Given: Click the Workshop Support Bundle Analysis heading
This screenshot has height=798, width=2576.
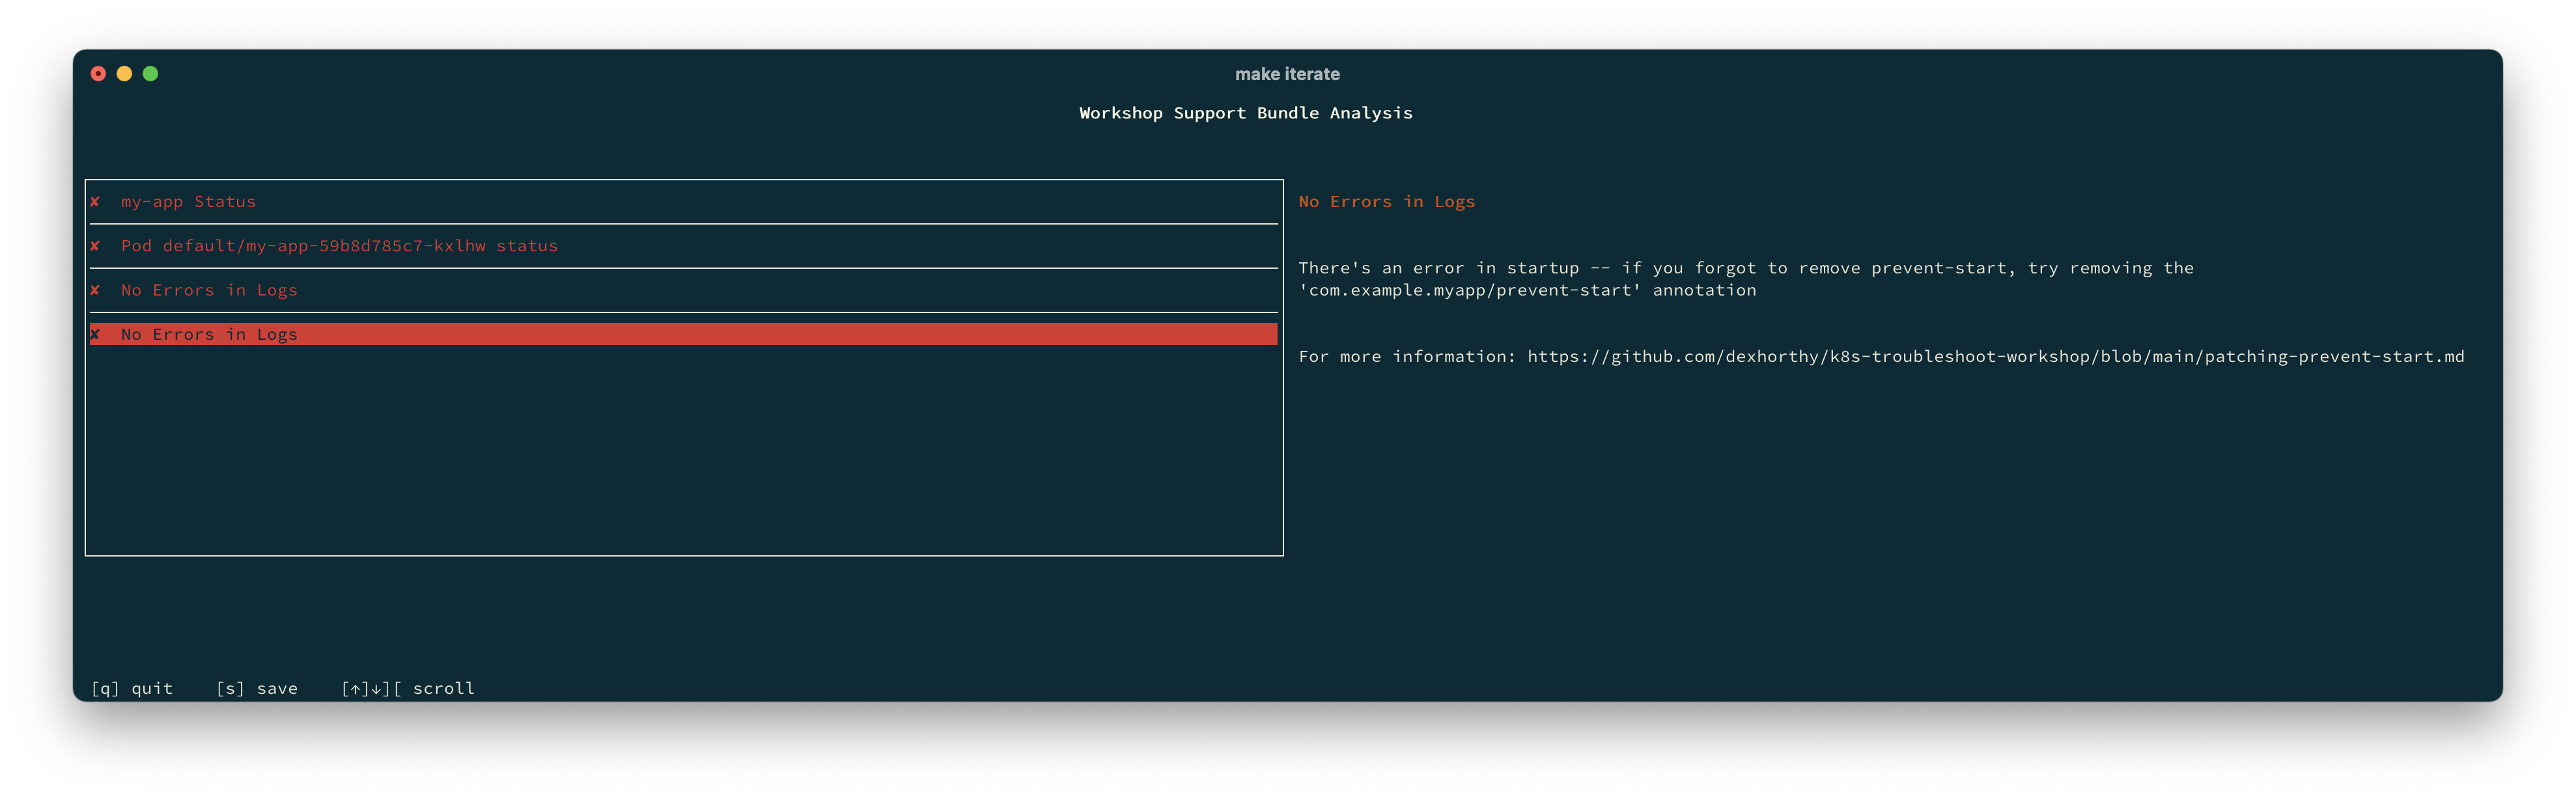Looking at the screenshot, I should point(1245,113).
